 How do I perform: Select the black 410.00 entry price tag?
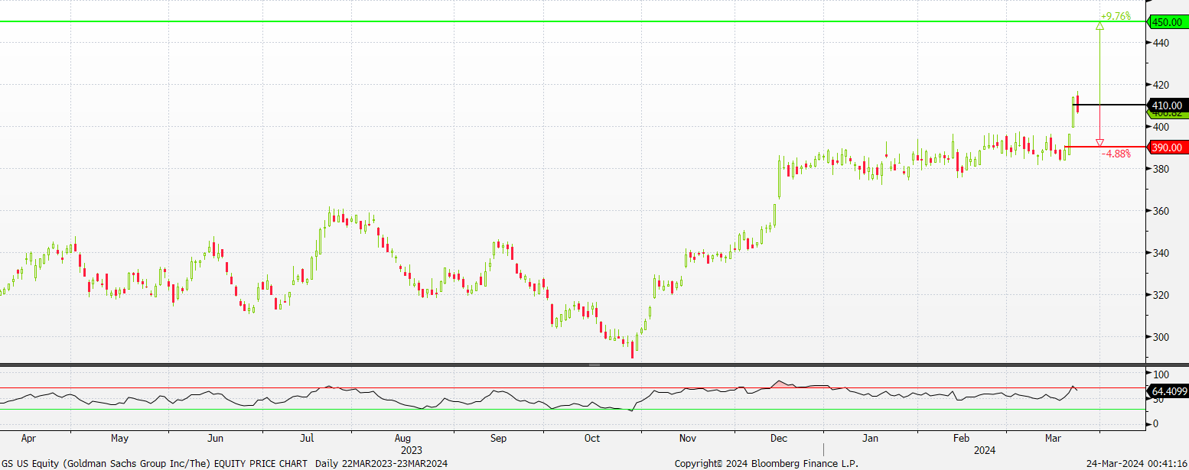tap(1167, 105)
